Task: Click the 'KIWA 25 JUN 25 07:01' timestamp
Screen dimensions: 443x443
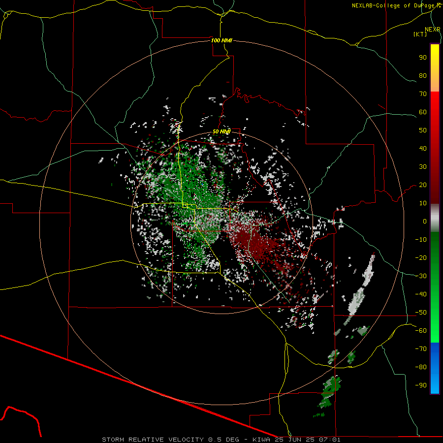Action: (x=296, y=440)
